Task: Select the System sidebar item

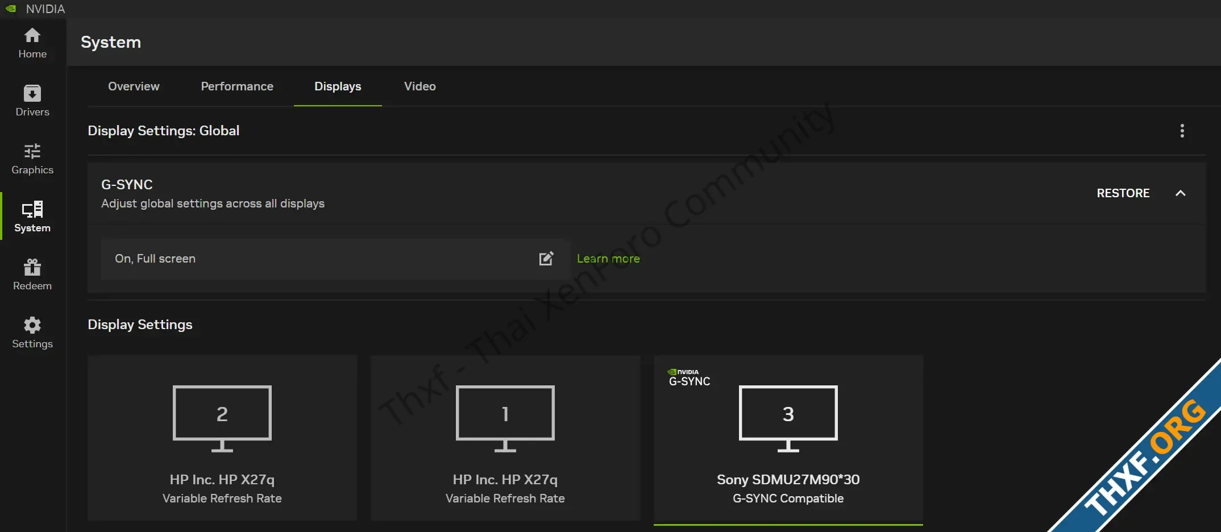Action: click(32, 217)
